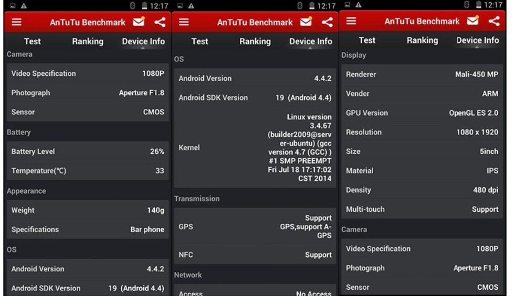Tap the mail envelope icon in left screenshot
The height and width of the screenshot is (296, 525).
click(139, 22)
